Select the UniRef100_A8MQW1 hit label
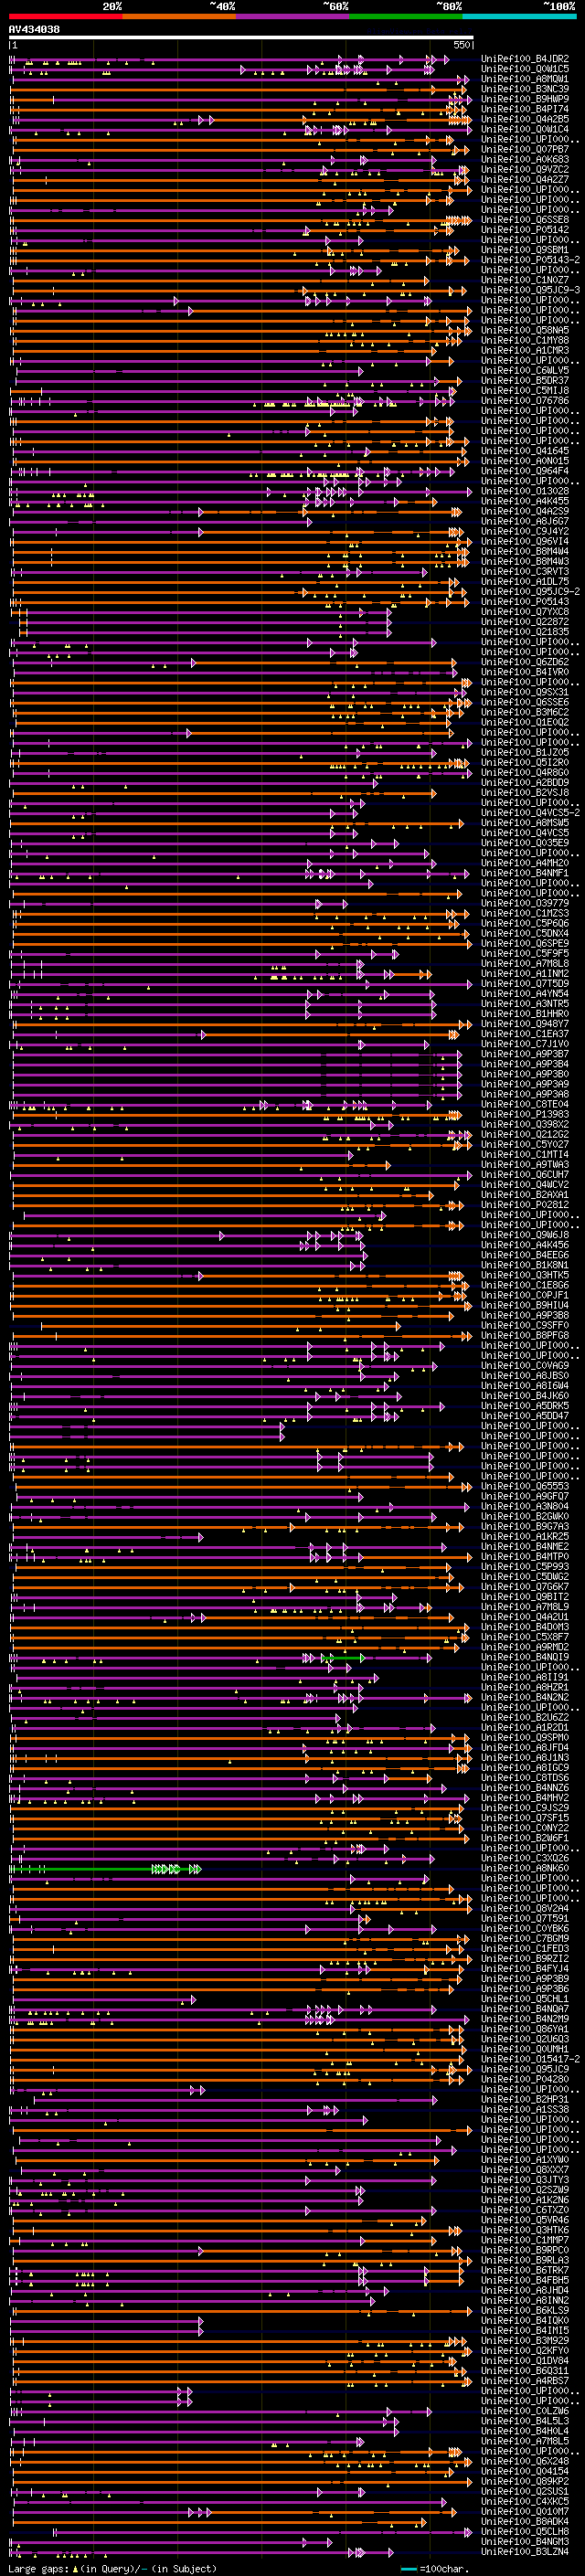Viewport: 585px width, 2576px height. pyautogui.click(x=525, y=79)
